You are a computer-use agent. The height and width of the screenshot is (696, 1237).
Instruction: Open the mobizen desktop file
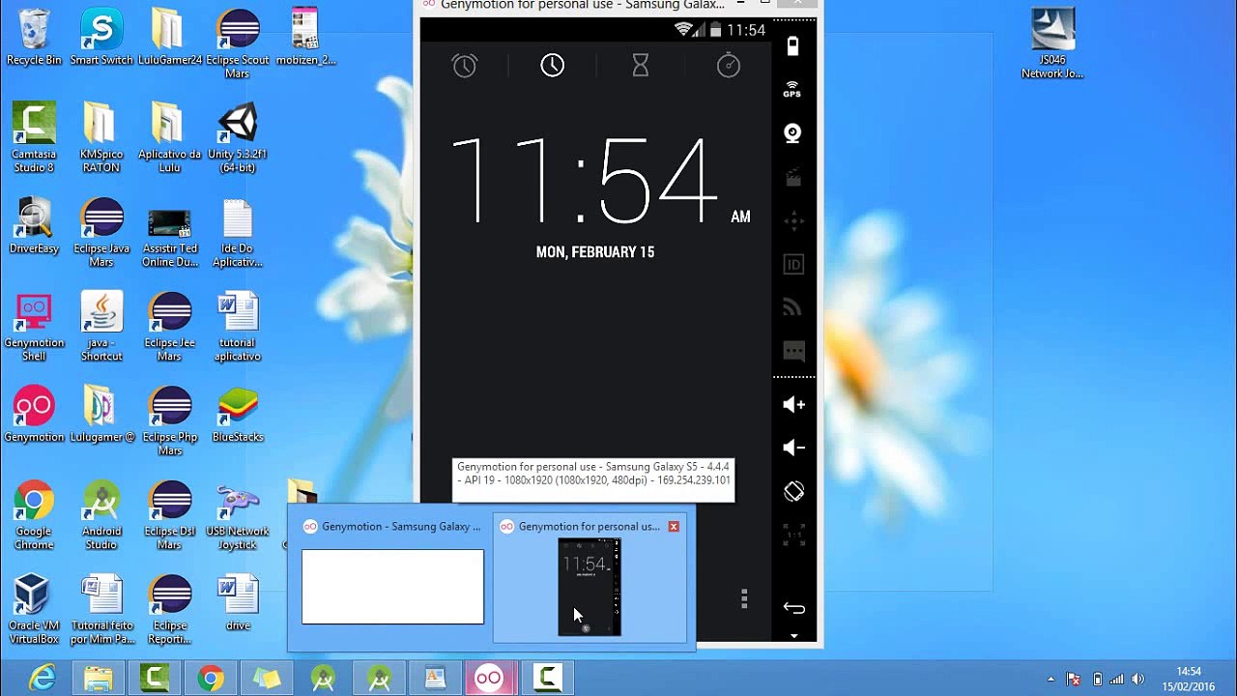point(305,38)
